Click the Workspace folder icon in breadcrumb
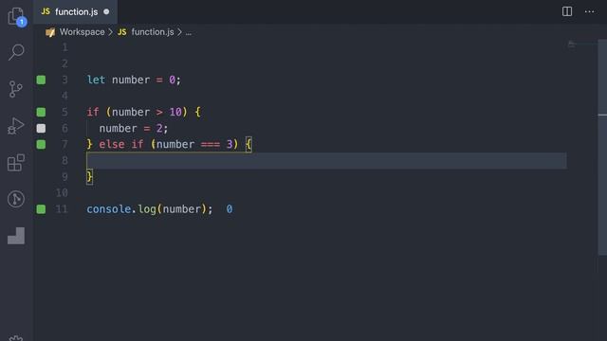607x341 pixels. (50, 32)
